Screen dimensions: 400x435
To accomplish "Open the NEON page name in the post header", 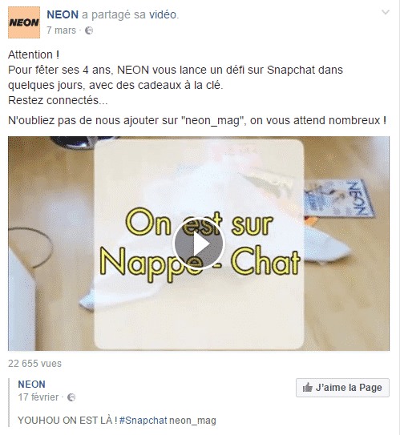I will (x=63, y=14).
